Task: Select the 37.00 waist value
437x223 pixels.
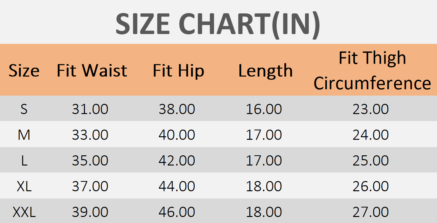Action: pyautogui.click(x=90, y=186)
